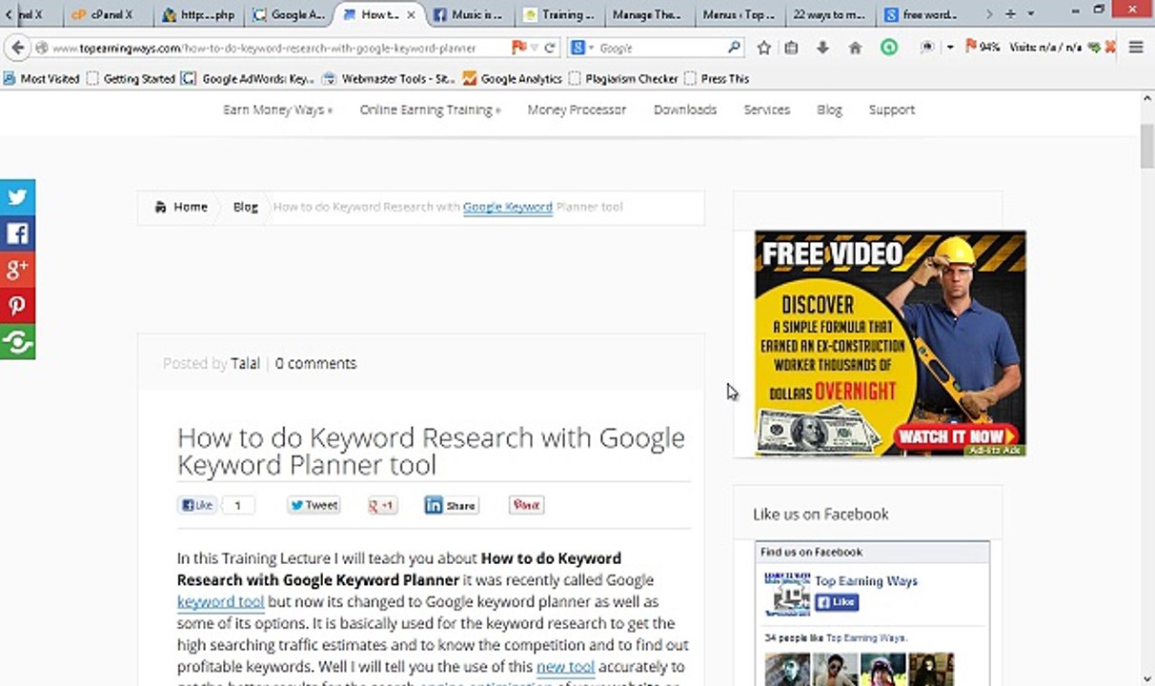Viewport: 1155px width, 686px height.
Task: Click LinkedIn Share button under title
Action: (451, 505)
